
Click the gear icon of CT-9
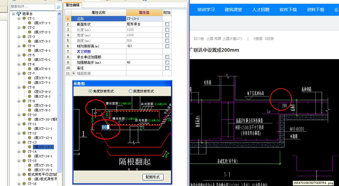point(24,101)
